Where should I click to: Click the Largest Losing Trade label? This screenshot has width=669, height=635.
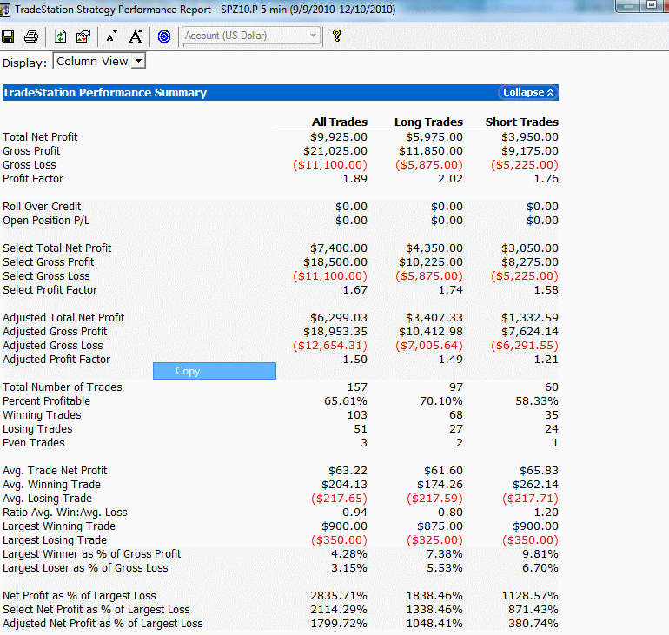coord(55,540)
